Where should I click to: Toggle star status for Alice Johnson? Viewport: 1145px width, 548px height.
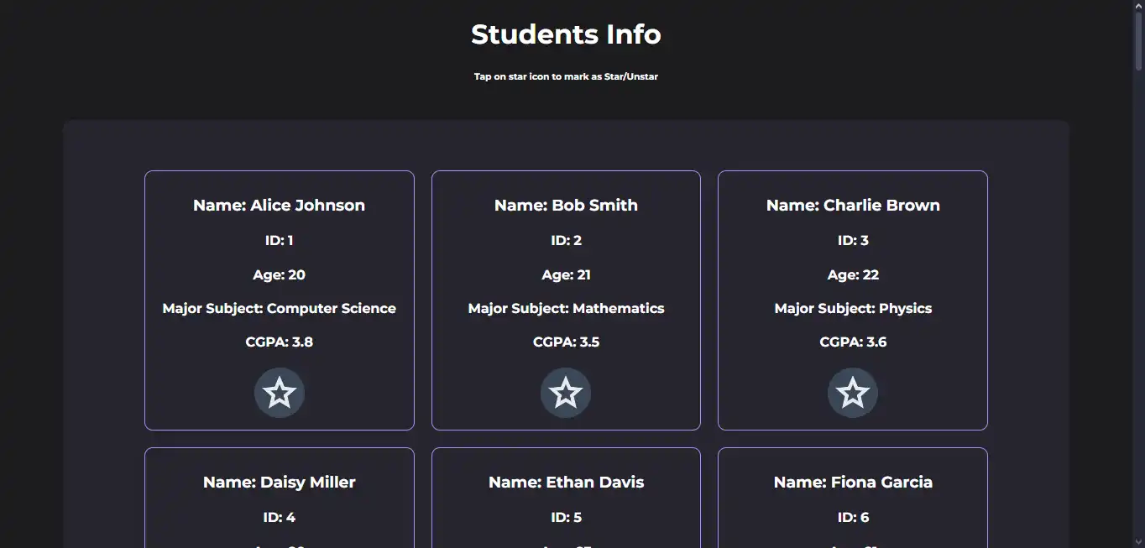(x=279, y=392)
